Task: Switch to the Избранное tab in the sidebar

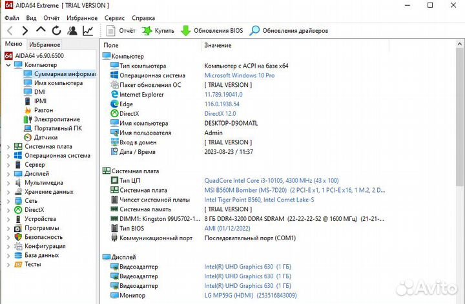Action: [x=45, y=44]
